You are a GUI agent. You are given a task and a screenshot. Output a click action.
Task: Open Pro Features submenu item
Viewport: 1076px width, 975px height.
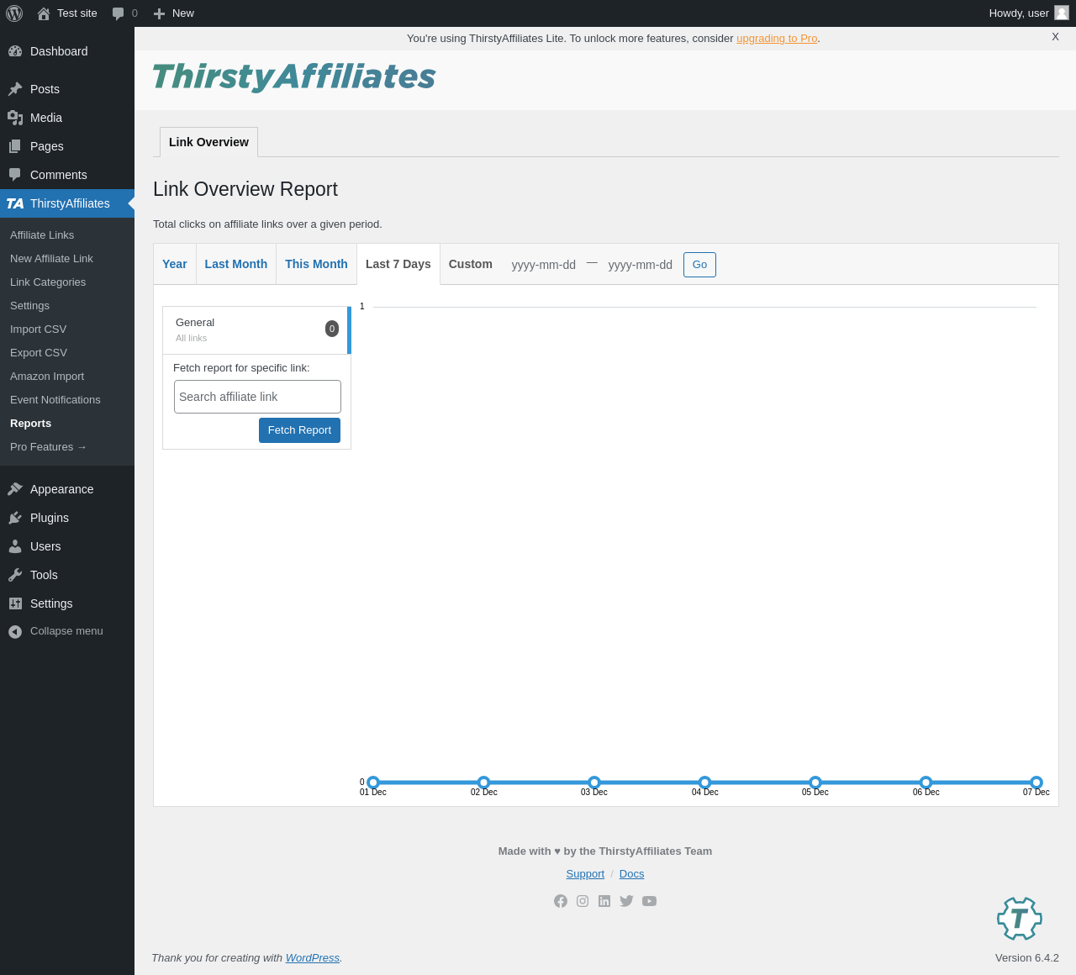[49, 447]
